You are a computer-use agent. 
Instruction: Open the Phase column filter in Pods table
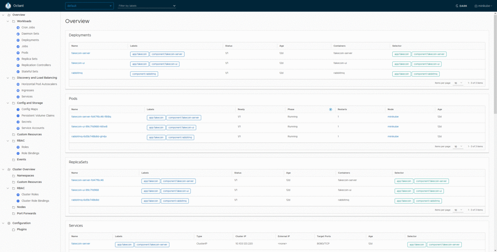(331, 109)
